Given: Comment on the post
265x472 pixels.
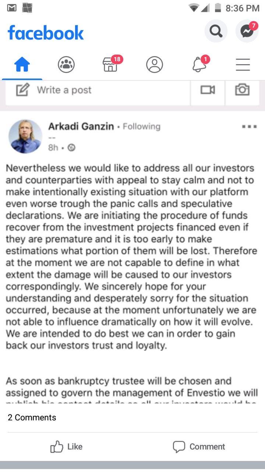Looking at the screenshot, I should [199, 447].
